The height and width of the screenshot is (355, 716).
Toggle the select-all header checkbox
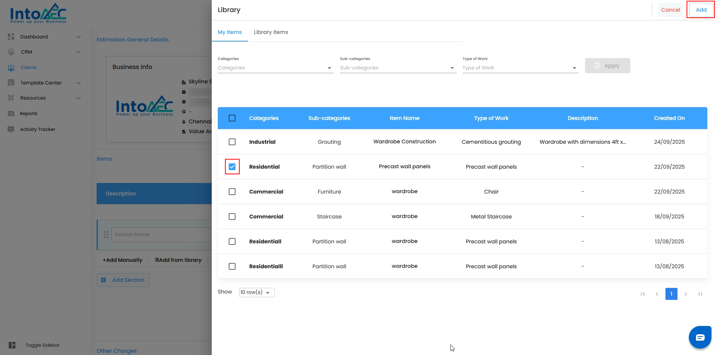coord(232,118)
